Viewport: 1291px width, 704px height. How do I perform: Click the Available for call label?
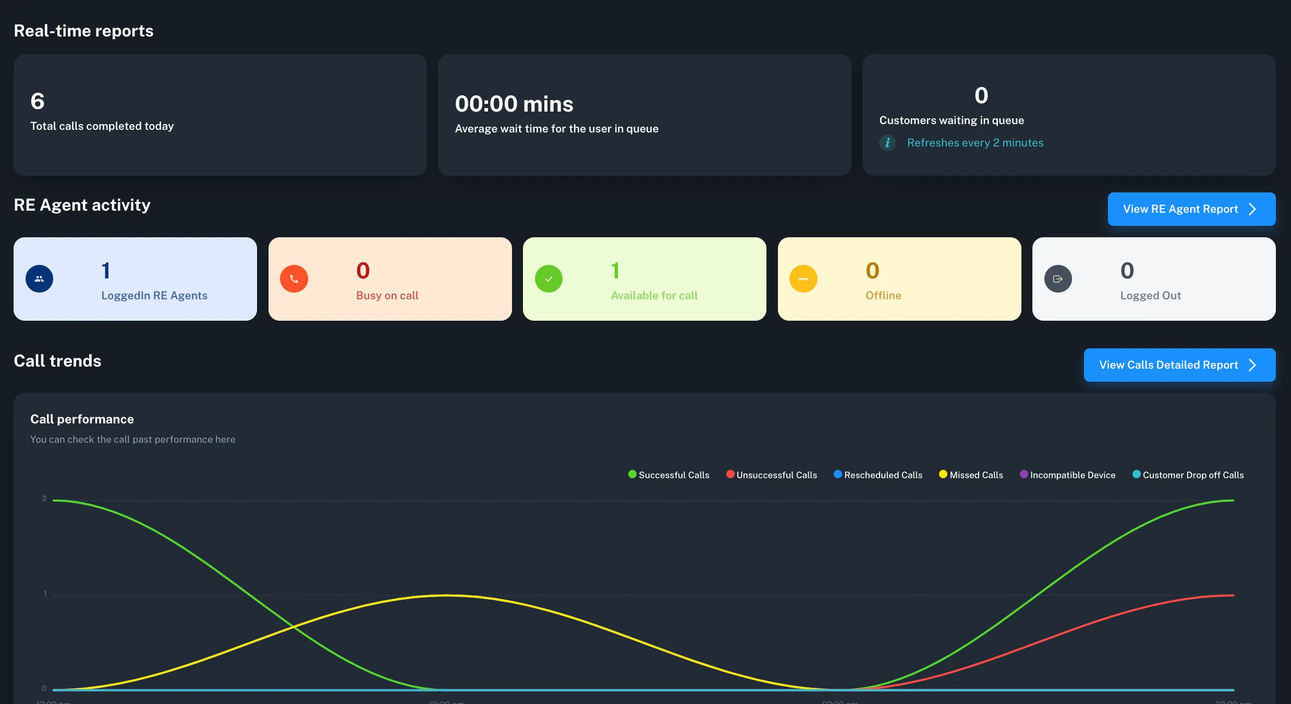pyautogui.click(x=654, y=296)
